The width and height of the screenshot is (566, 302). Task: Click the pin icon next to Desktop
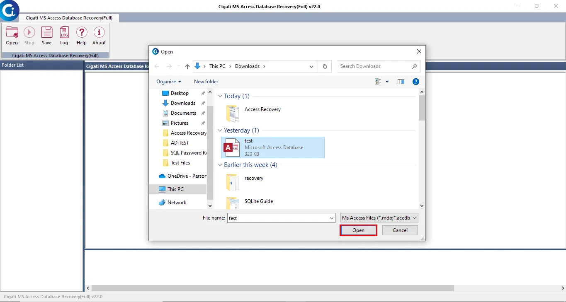point(203,93)
